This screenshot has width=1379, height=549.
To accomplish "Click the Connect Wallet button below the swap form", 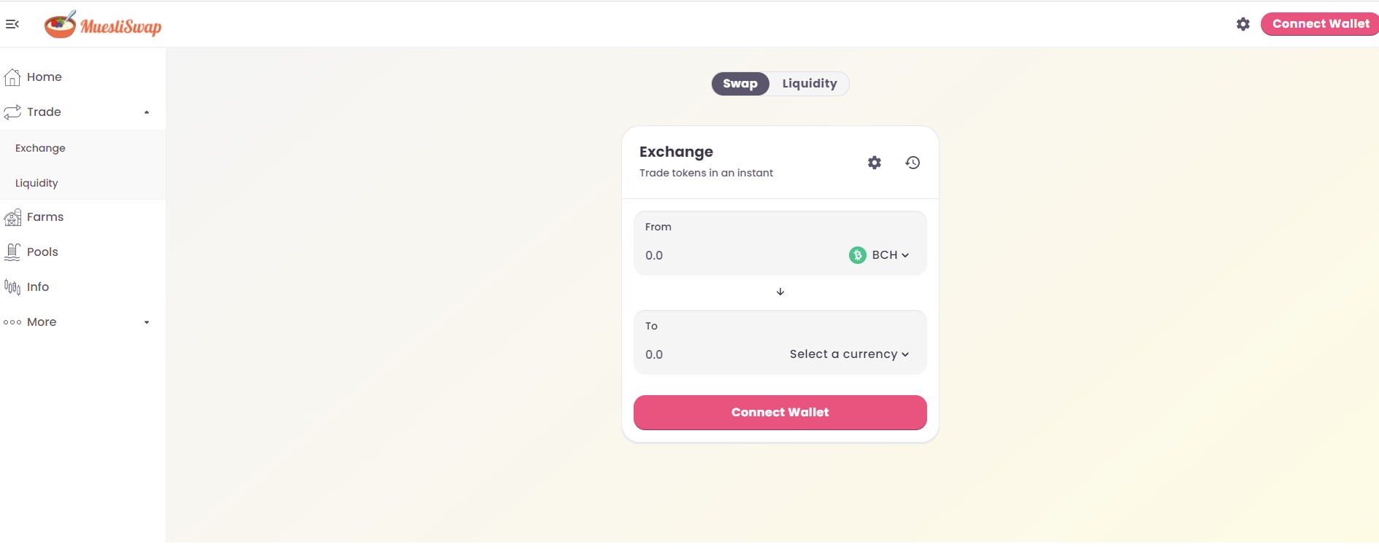I will click(780, 413).
